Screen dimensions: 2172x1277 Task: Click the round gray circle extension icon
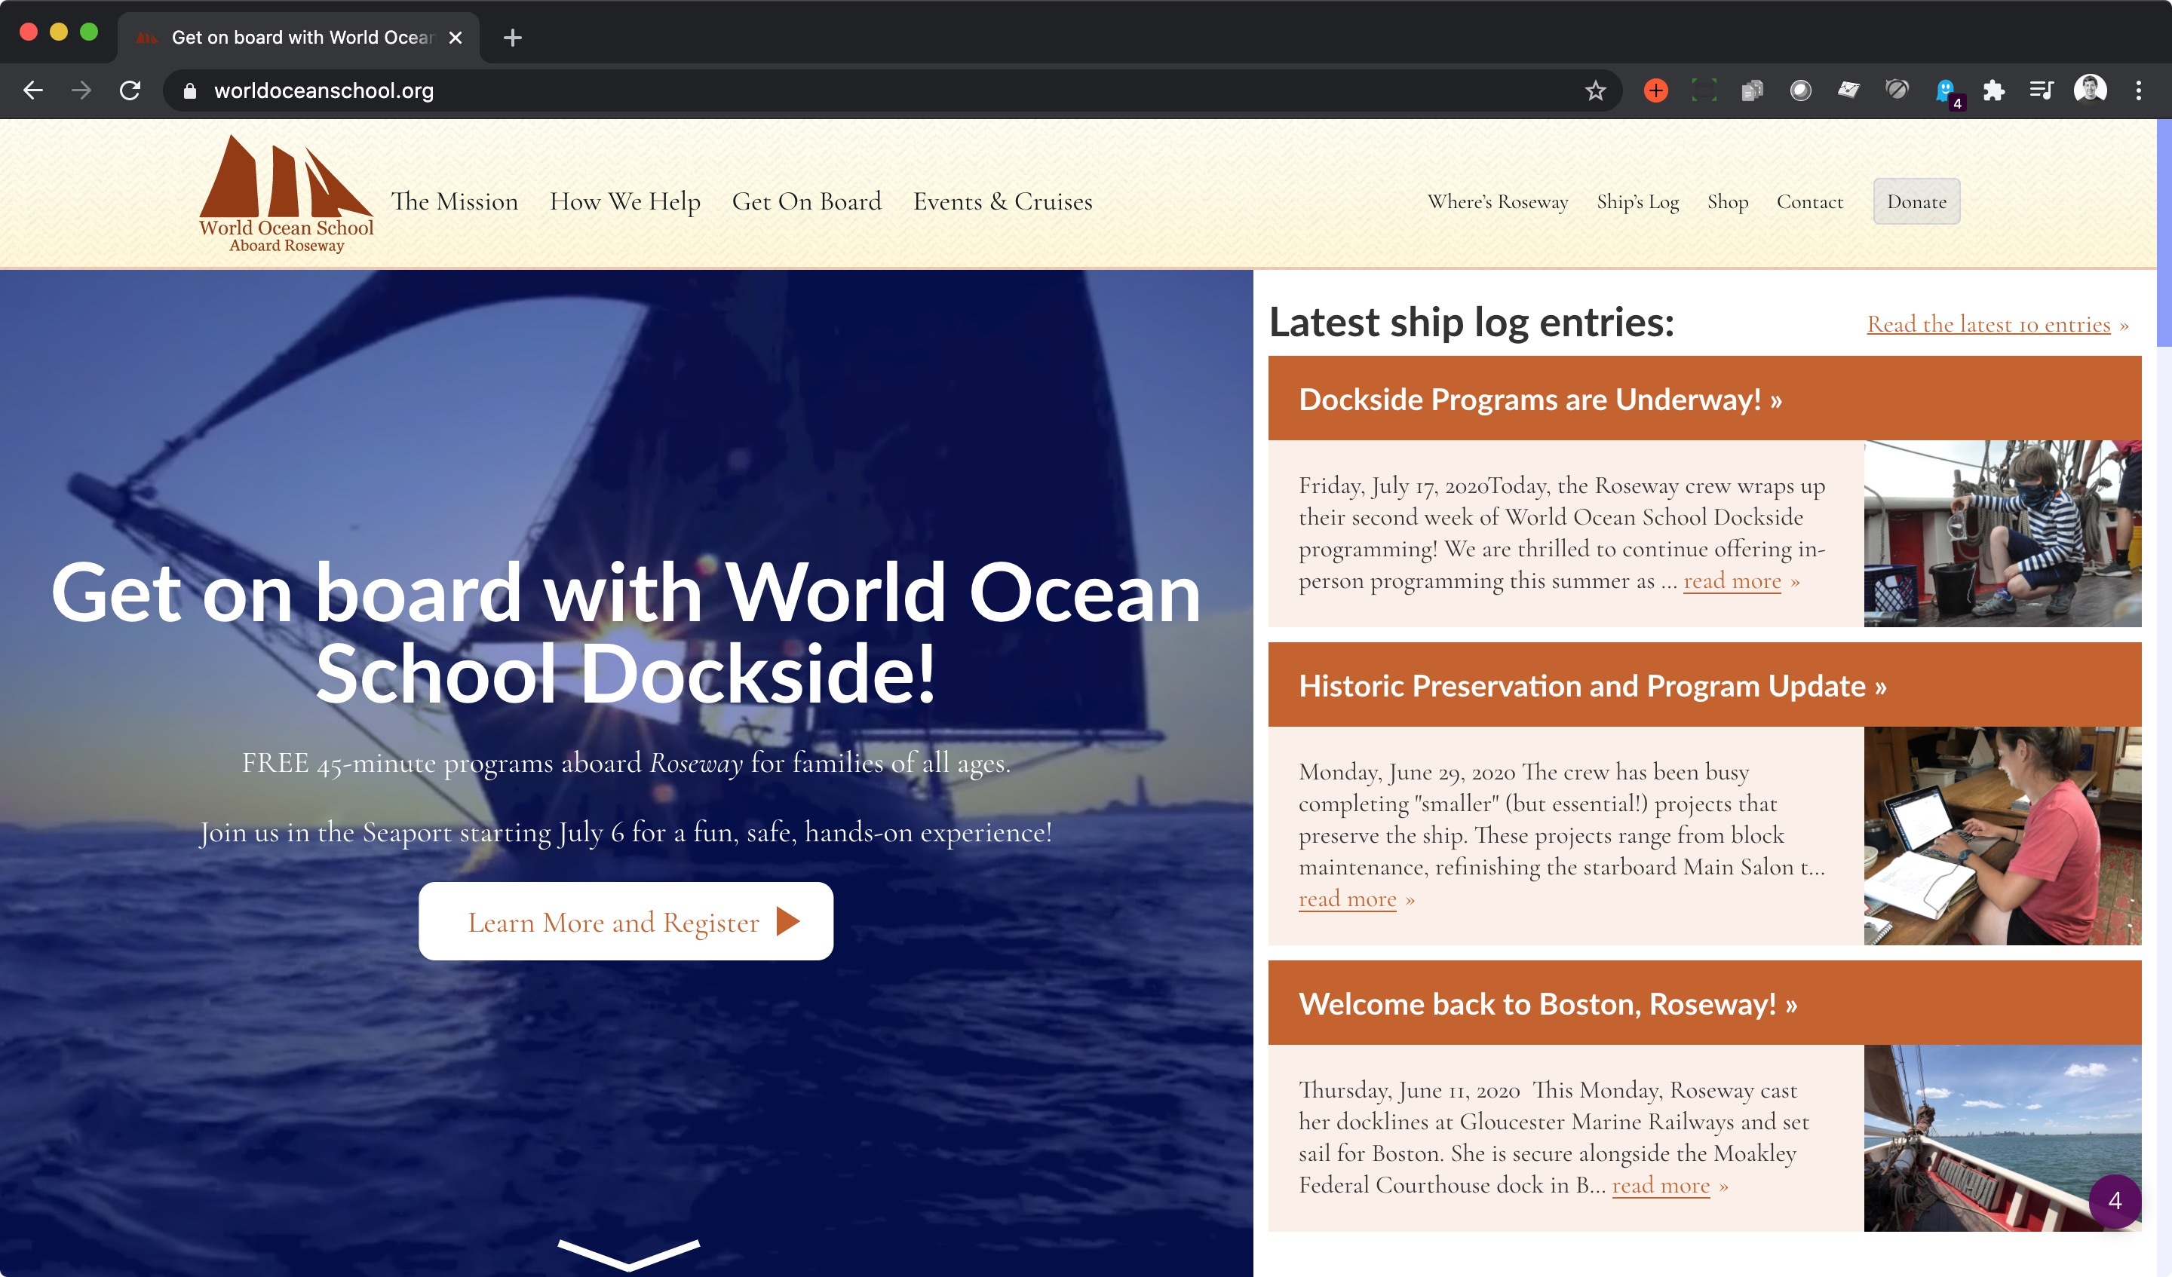(x=1800, y=90)
